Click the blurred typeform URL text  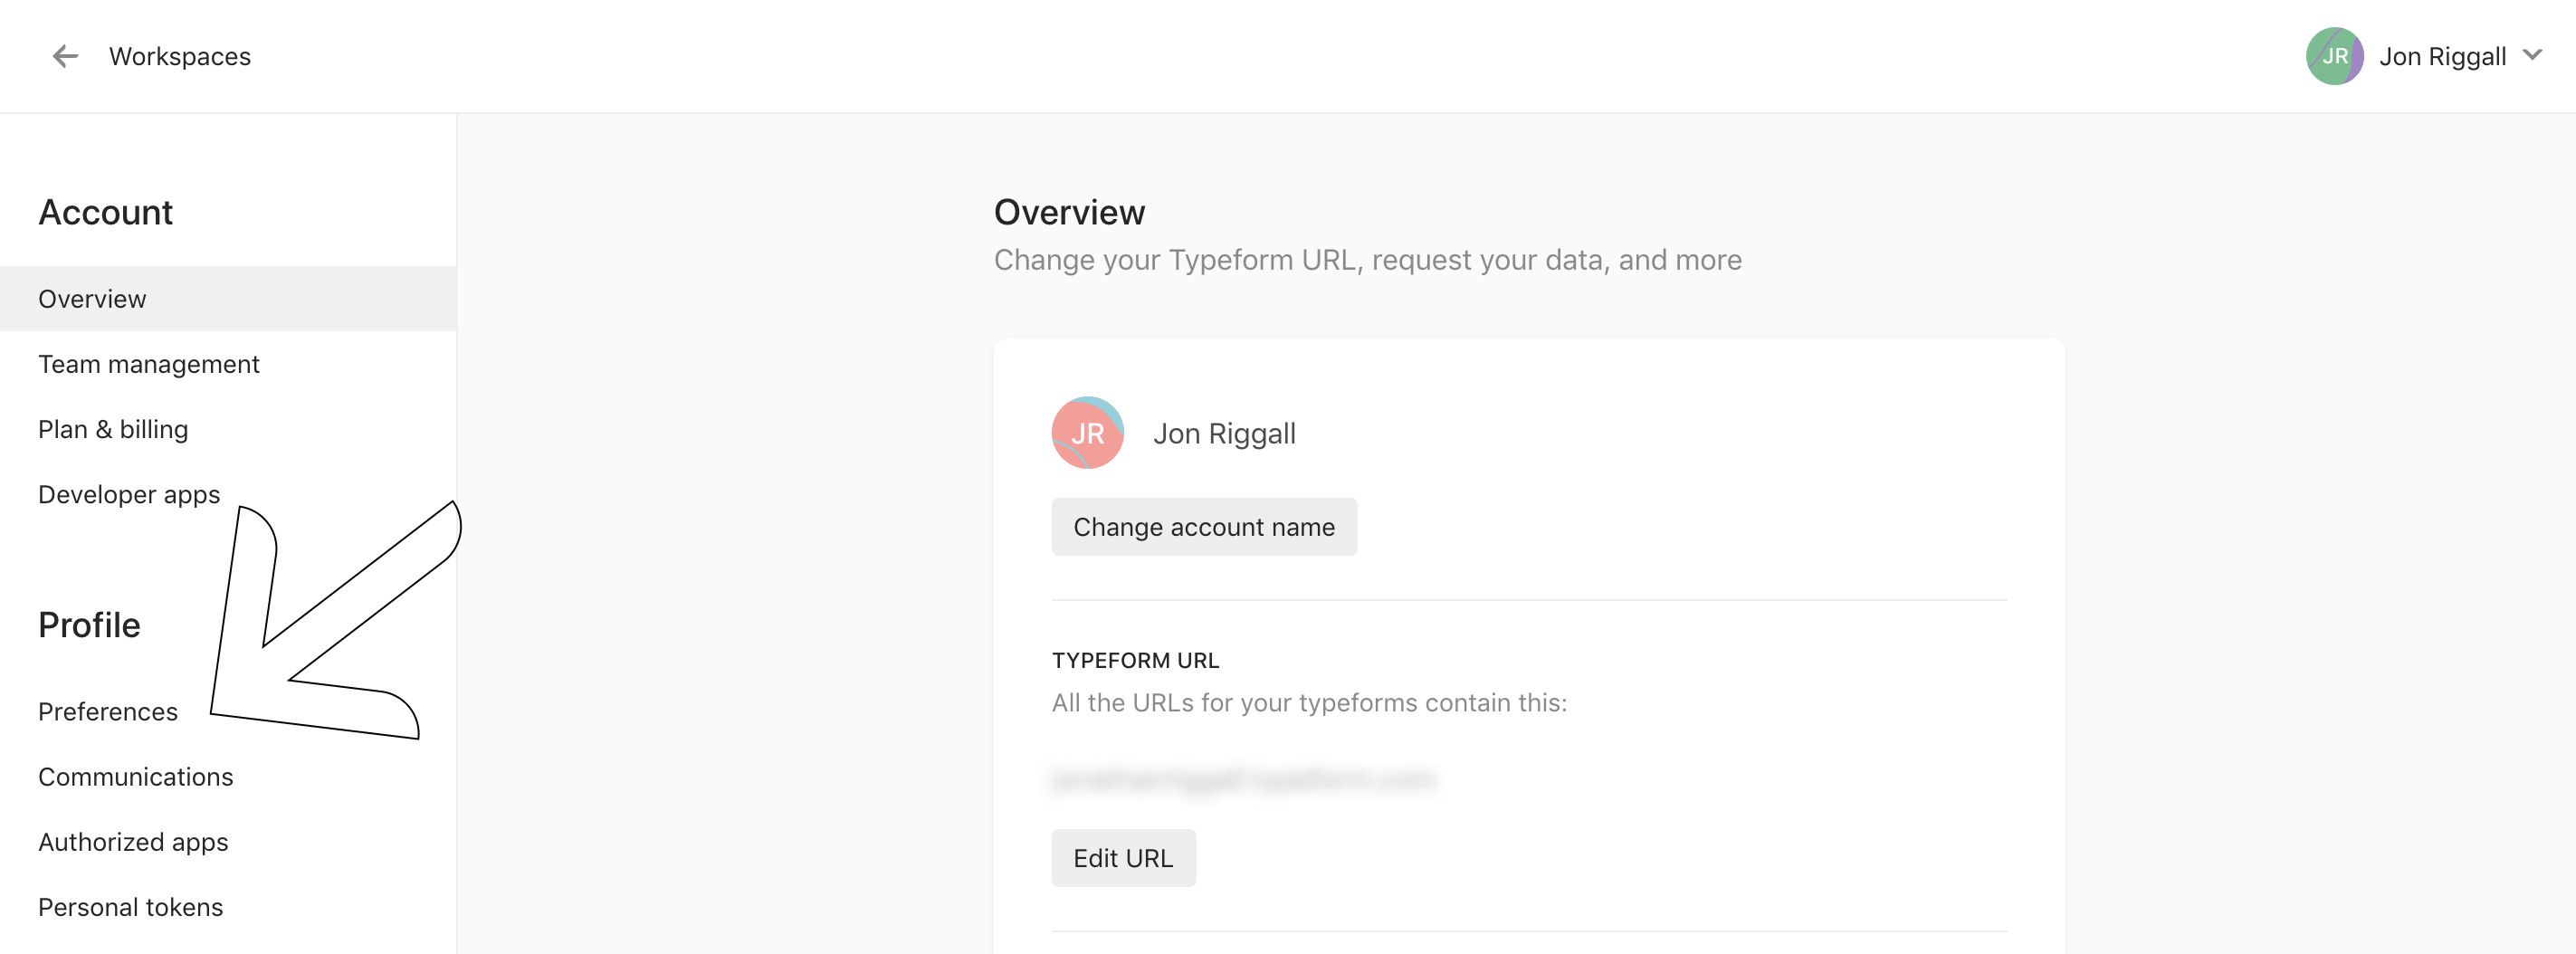tap(1244, 779)
